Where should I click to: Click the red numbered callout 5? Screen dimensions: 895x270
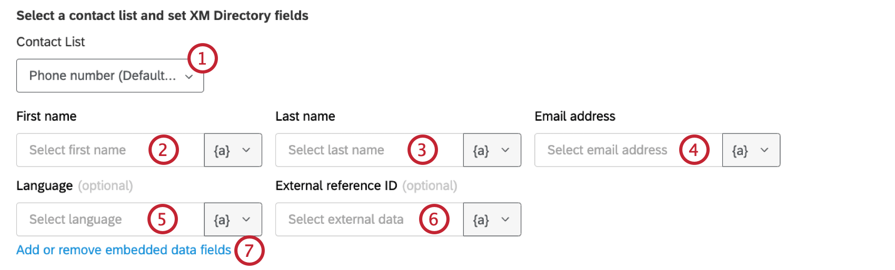tap(162, 220)
